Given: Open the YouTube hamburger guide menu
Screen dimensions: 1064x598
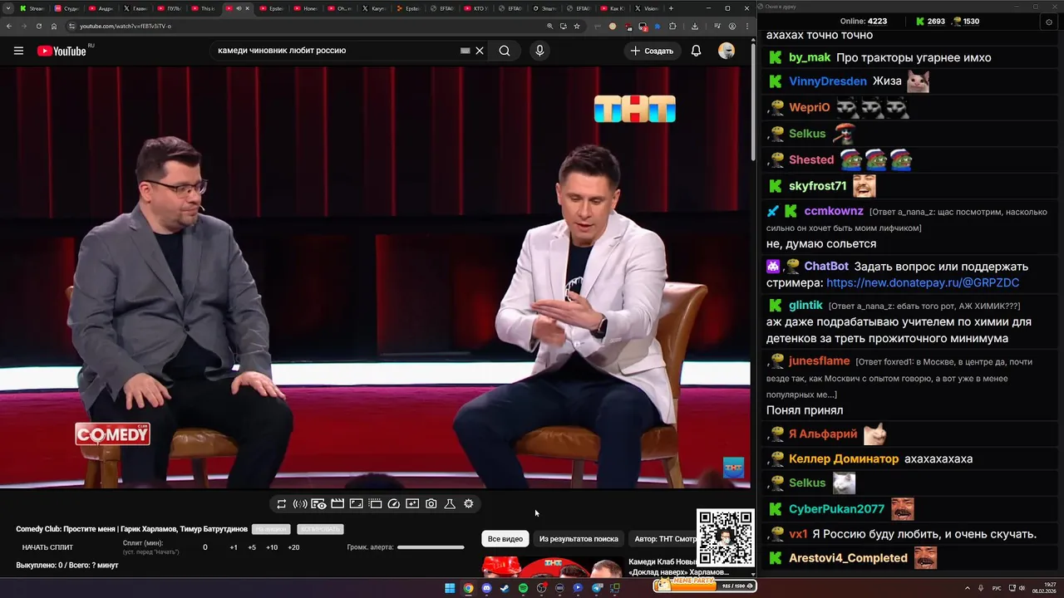Looking at the screenshot, I should tap(18, 51).
